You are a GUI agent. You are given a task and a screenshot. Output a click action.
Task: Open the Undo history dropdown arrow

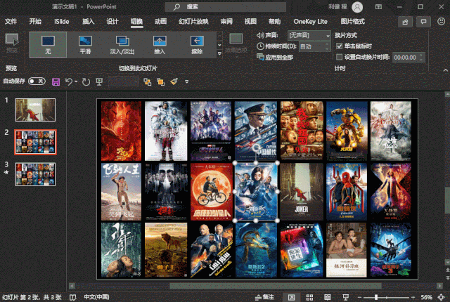(76, 82)
